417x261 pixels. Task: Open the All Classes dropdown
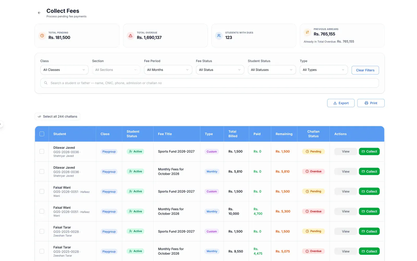pyautogui.click(x=64, y=70)
